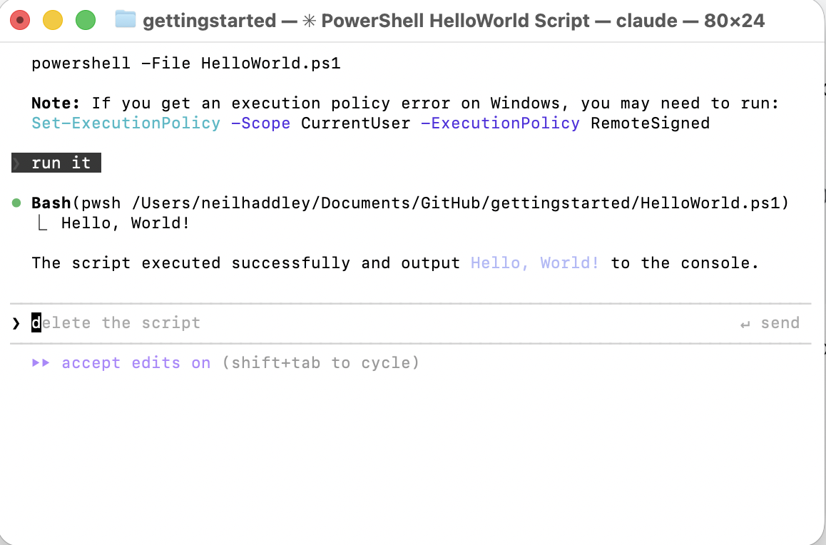Screen dimensions: 826x545
Task: Click the folder icon in the title bar
Action: [125, 20]
